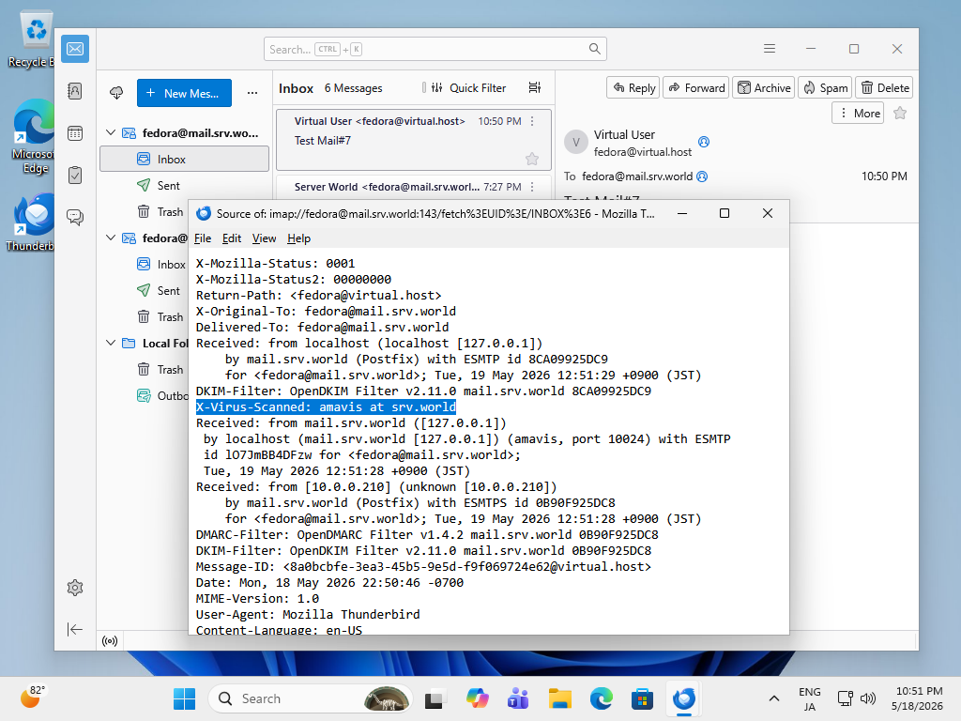Open Copilot from taskbar
Viewport: 961px width, 721px height.
pos(477,698)
